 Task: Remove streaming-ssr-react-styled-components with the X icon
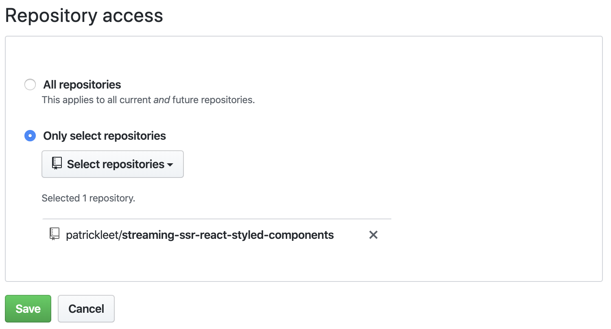(x=373, y=235)
